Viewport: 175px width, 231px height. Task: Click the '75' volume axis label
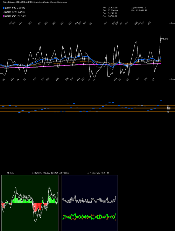pyautogui.click(x=168, y=112)
